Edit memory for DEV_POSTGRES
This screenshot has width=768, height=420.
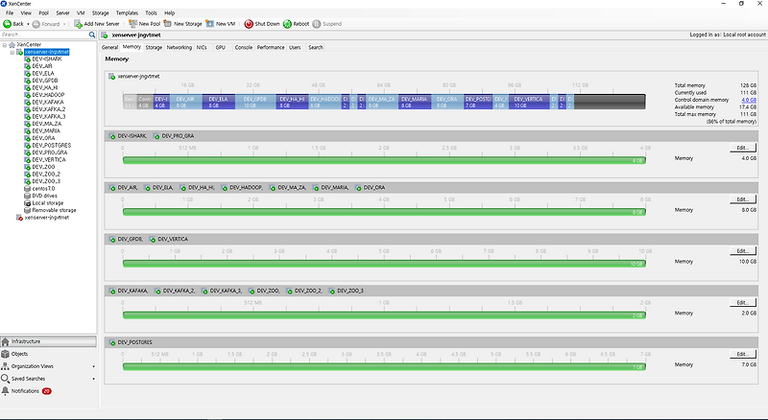click(742, 354)
